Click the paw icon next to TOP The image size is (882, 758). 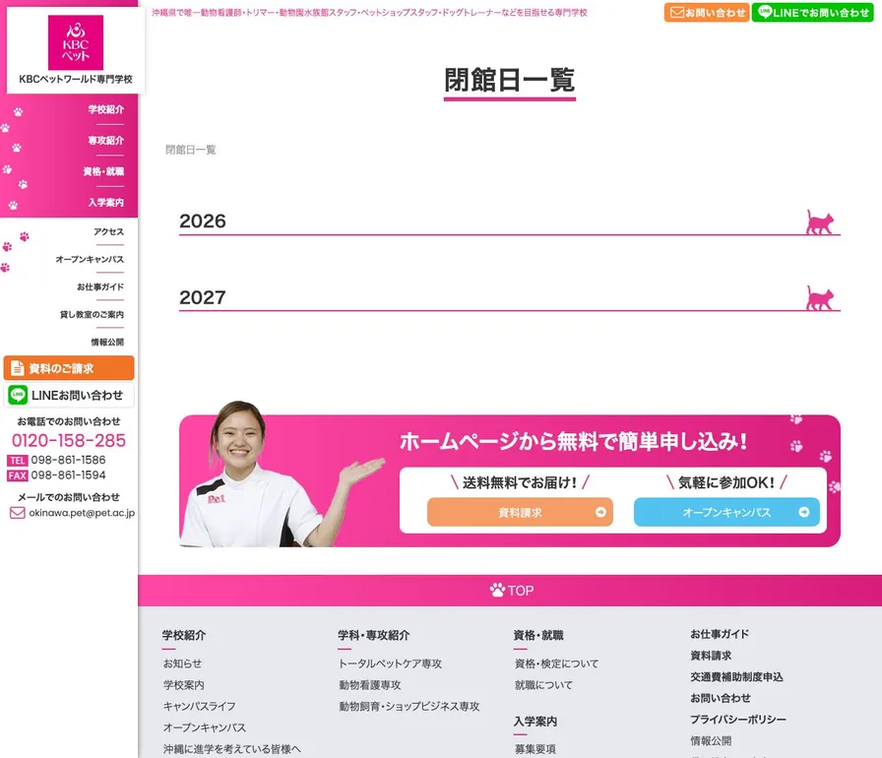pyautogui.click(x=497, y=590)
